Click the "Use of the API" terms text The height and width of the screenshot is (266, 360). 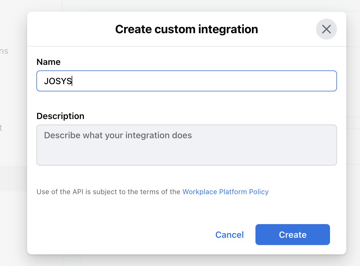pyautogui.click(x=108, y=192)
